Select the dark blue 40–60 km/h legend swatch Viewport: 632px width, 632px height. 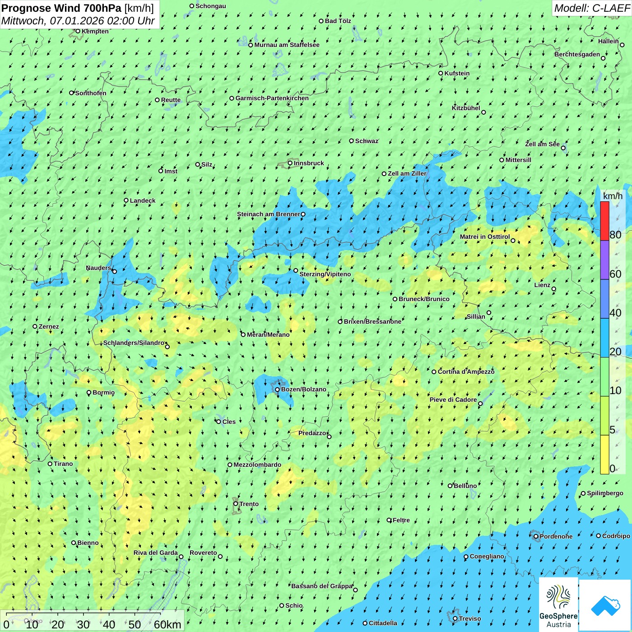[x=604, y=299]
